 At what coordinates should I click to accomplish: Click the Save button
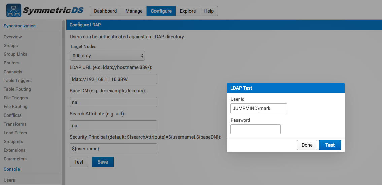[x=103, y=162]
